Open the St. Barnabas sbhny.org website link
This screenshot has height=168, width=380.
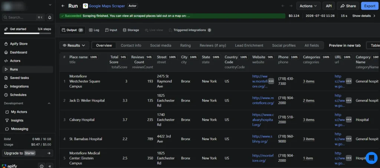[x=262, y=139]
